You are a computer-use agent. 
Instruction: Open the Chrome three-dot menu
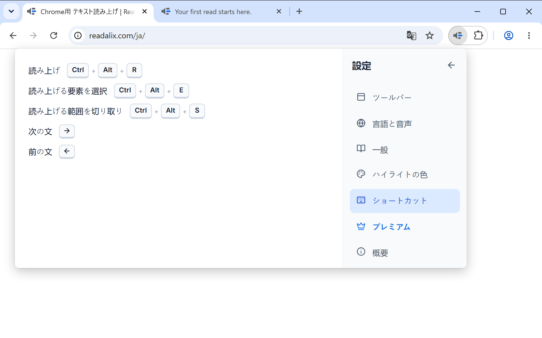[529, 35]
